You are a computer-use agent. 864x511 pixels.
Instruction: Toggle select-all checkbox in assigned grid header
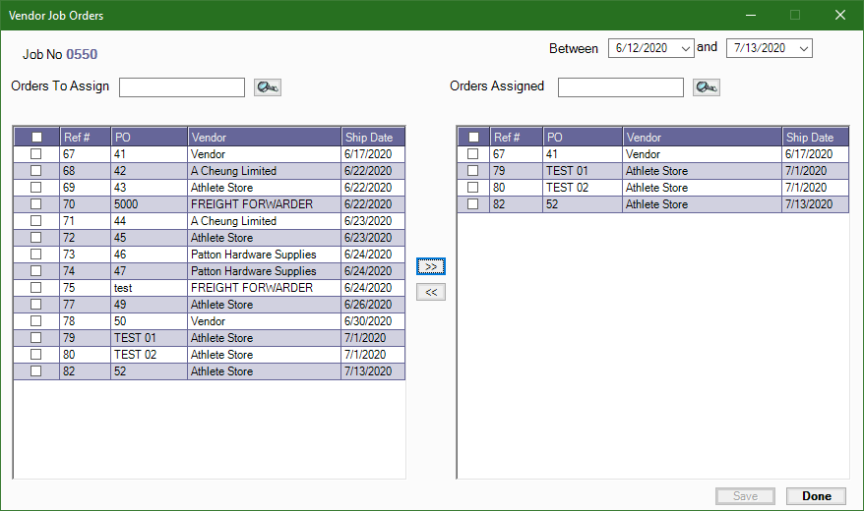pyautogui.click(x=473, y=138)
